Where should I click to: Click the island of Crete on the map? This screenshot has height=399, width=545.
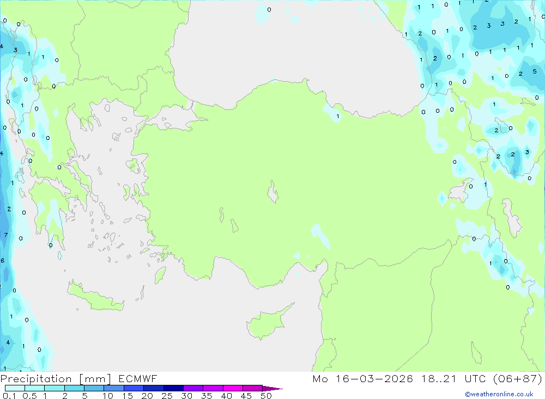(95, 297)
